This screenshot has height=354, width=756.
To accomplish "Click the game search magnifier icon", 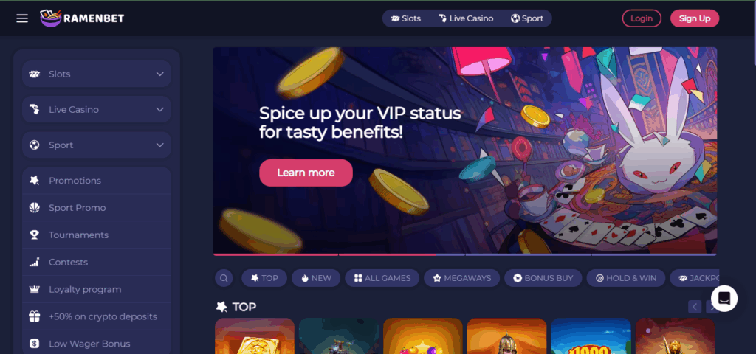I will coord(224,278).
